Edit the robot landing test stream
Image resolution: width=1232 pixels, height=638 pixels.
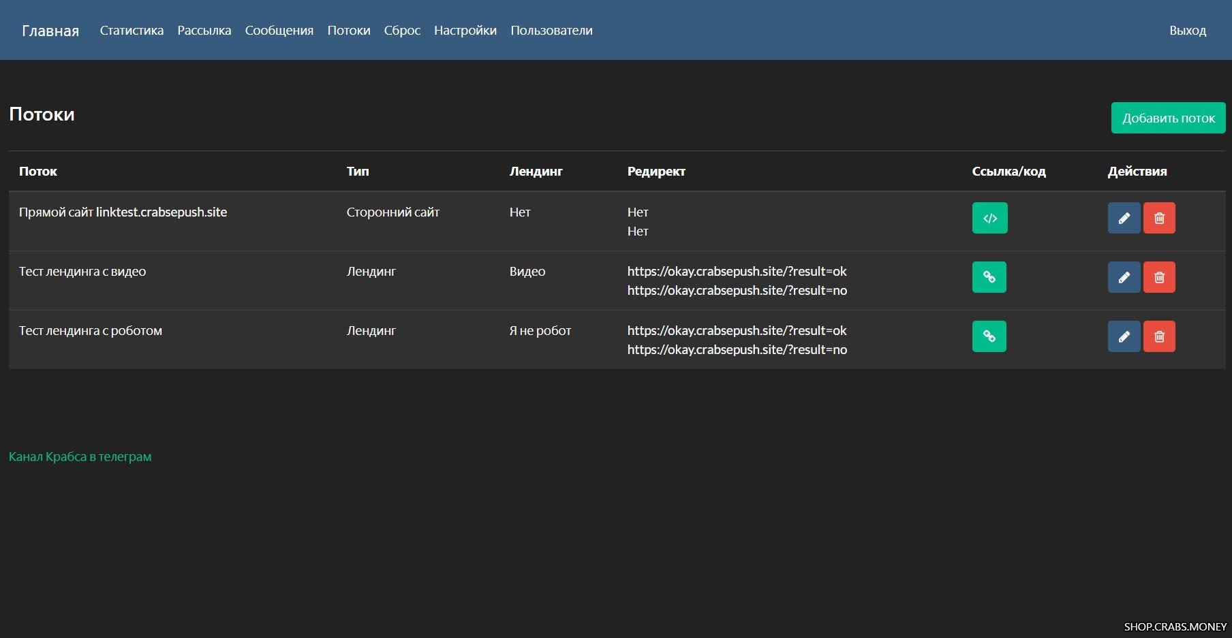(x=1124, y=336)
